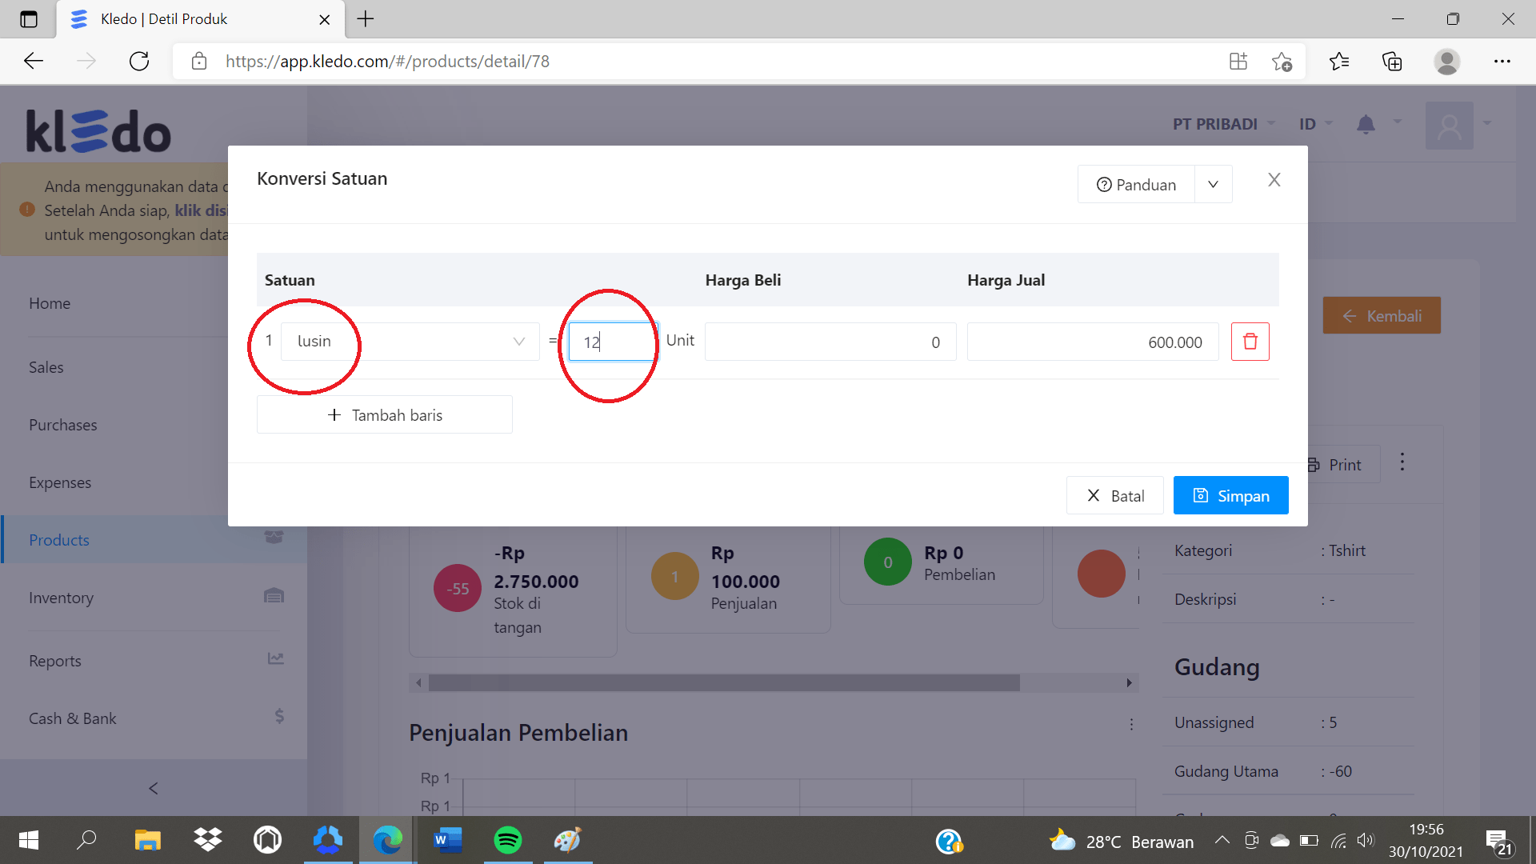Select the Harga Jual field showing 600.000
This screenshot has height=864, width=1536.
[1092, 342]
